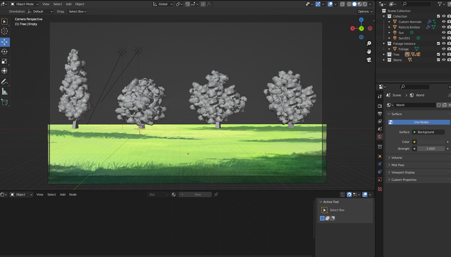
Task: Open the Node menu in the shader editor
Action: tap(73, 194)
